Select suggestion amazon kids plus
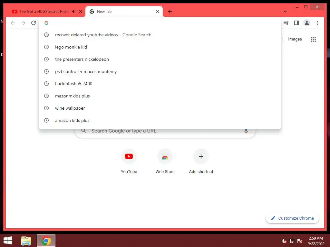 coord(160,120)
